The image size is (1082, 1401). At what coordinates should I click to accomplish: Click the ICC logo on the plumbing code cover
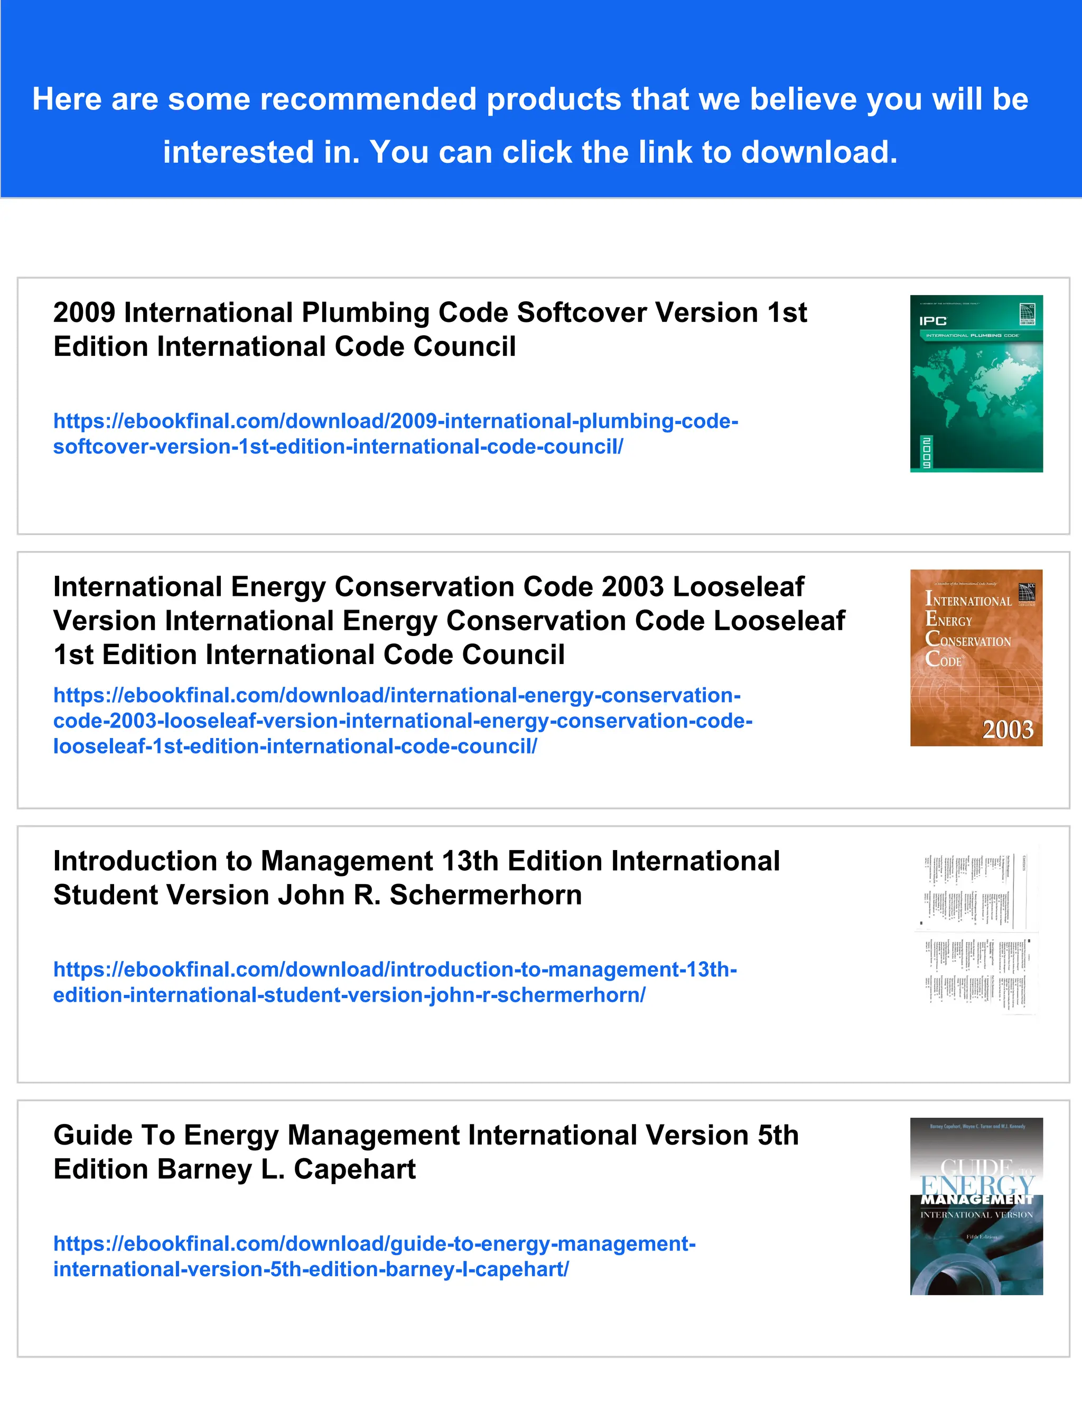[x=1027, y=315]
